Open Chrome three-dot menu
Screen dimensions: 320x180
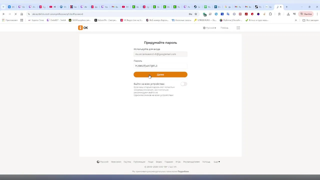click(x=317, y=14)
